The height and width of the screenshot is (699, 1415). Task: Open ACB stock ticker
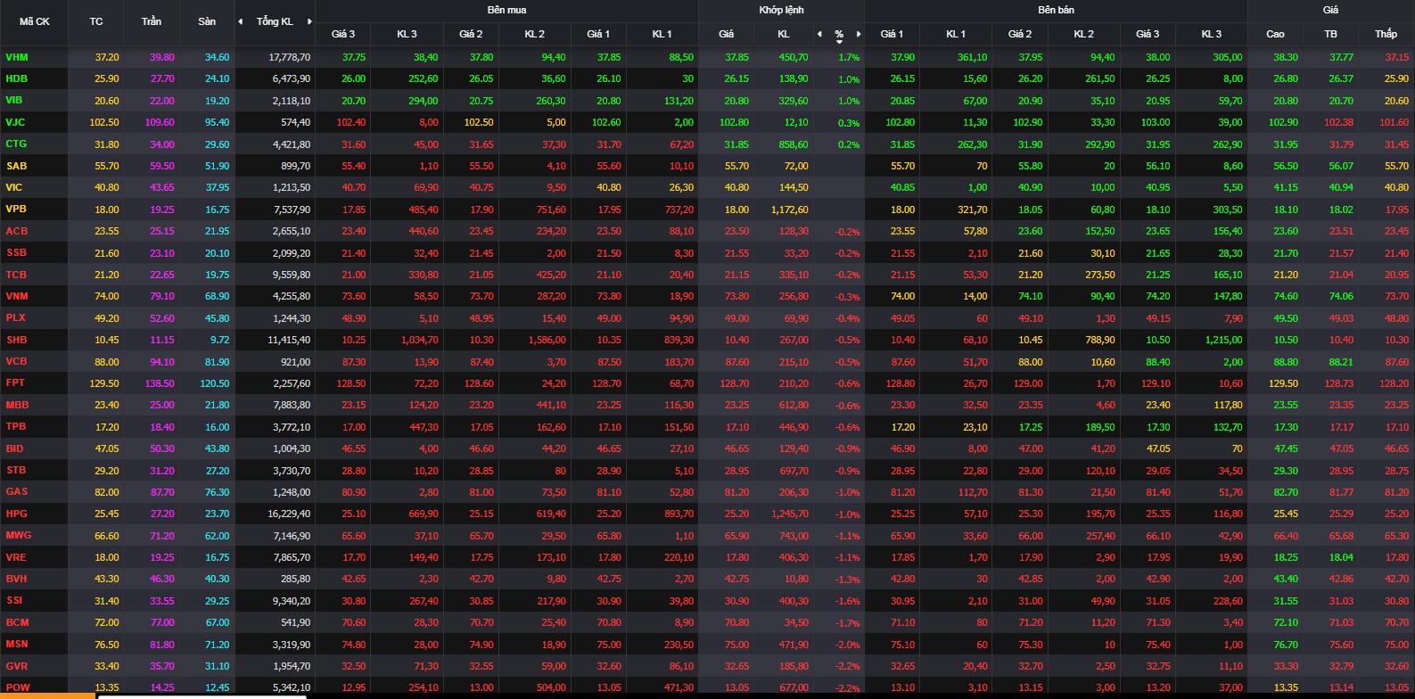tap(17, 231)
